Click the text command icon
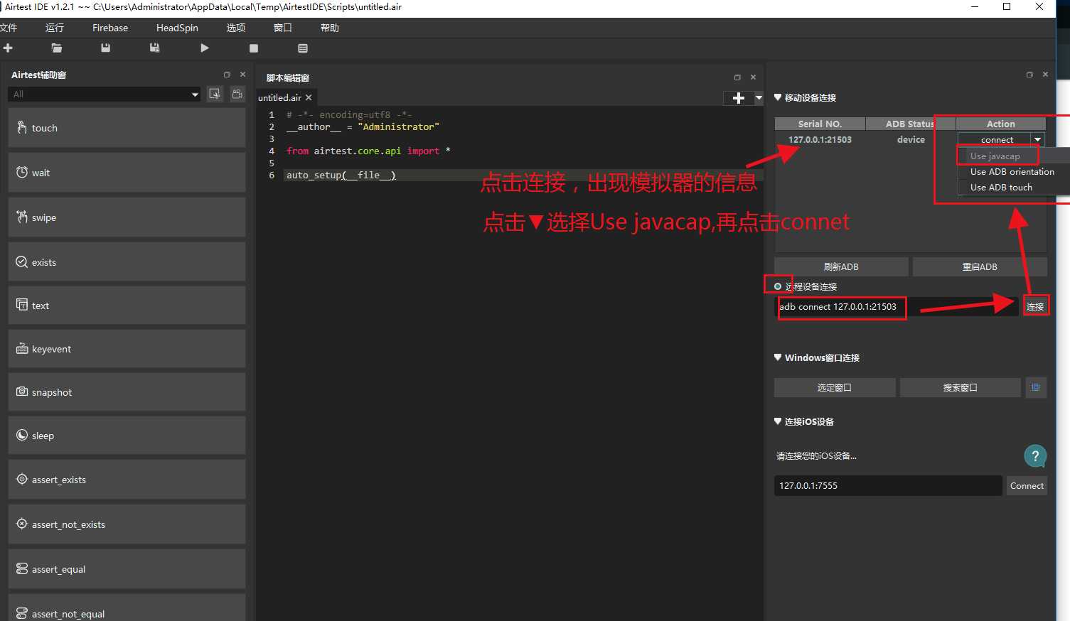This screenshot has height=621, width=1070. pos(22,305)
